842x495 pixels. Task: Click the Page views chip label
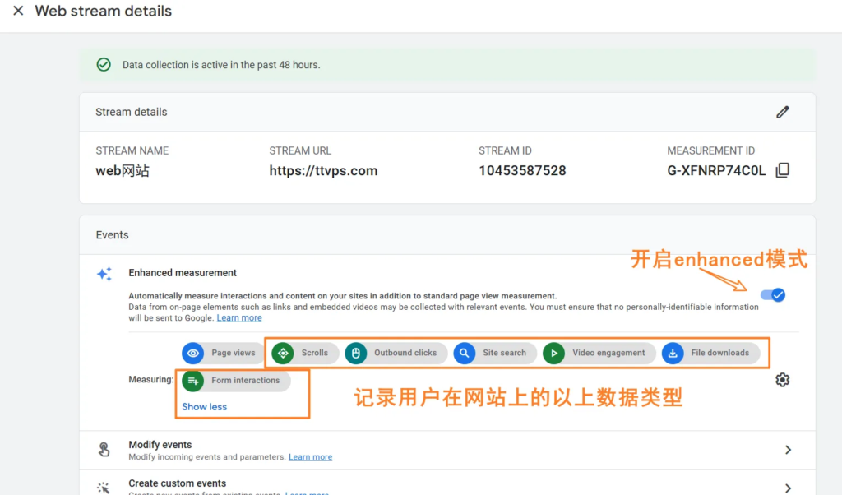point(233,353)
